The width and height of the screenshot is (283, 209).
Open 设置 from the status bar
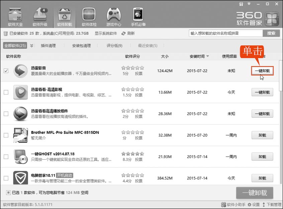[254, 205]
